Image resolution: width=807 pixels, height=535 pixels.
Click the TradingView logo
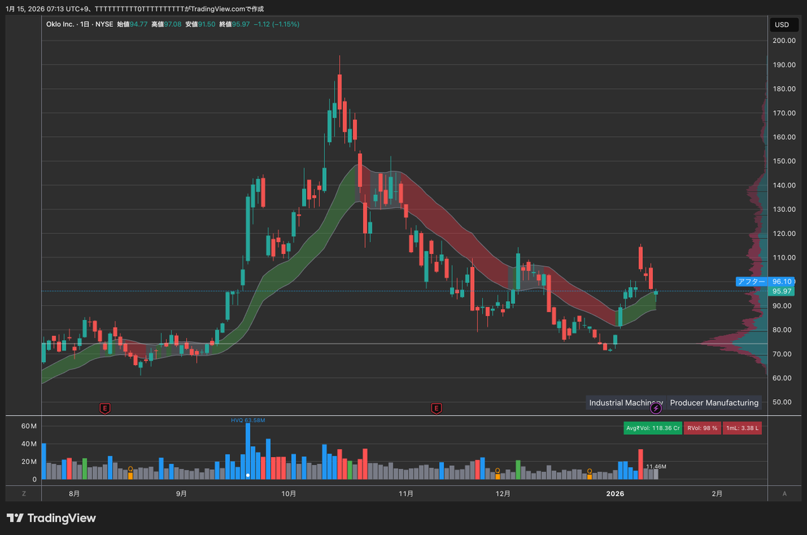click(51, 518)
